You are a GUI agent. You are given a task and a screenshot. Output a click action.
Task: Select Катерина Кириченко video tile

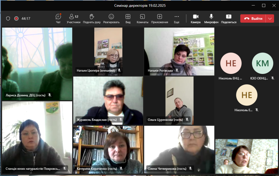click(108, 149)
